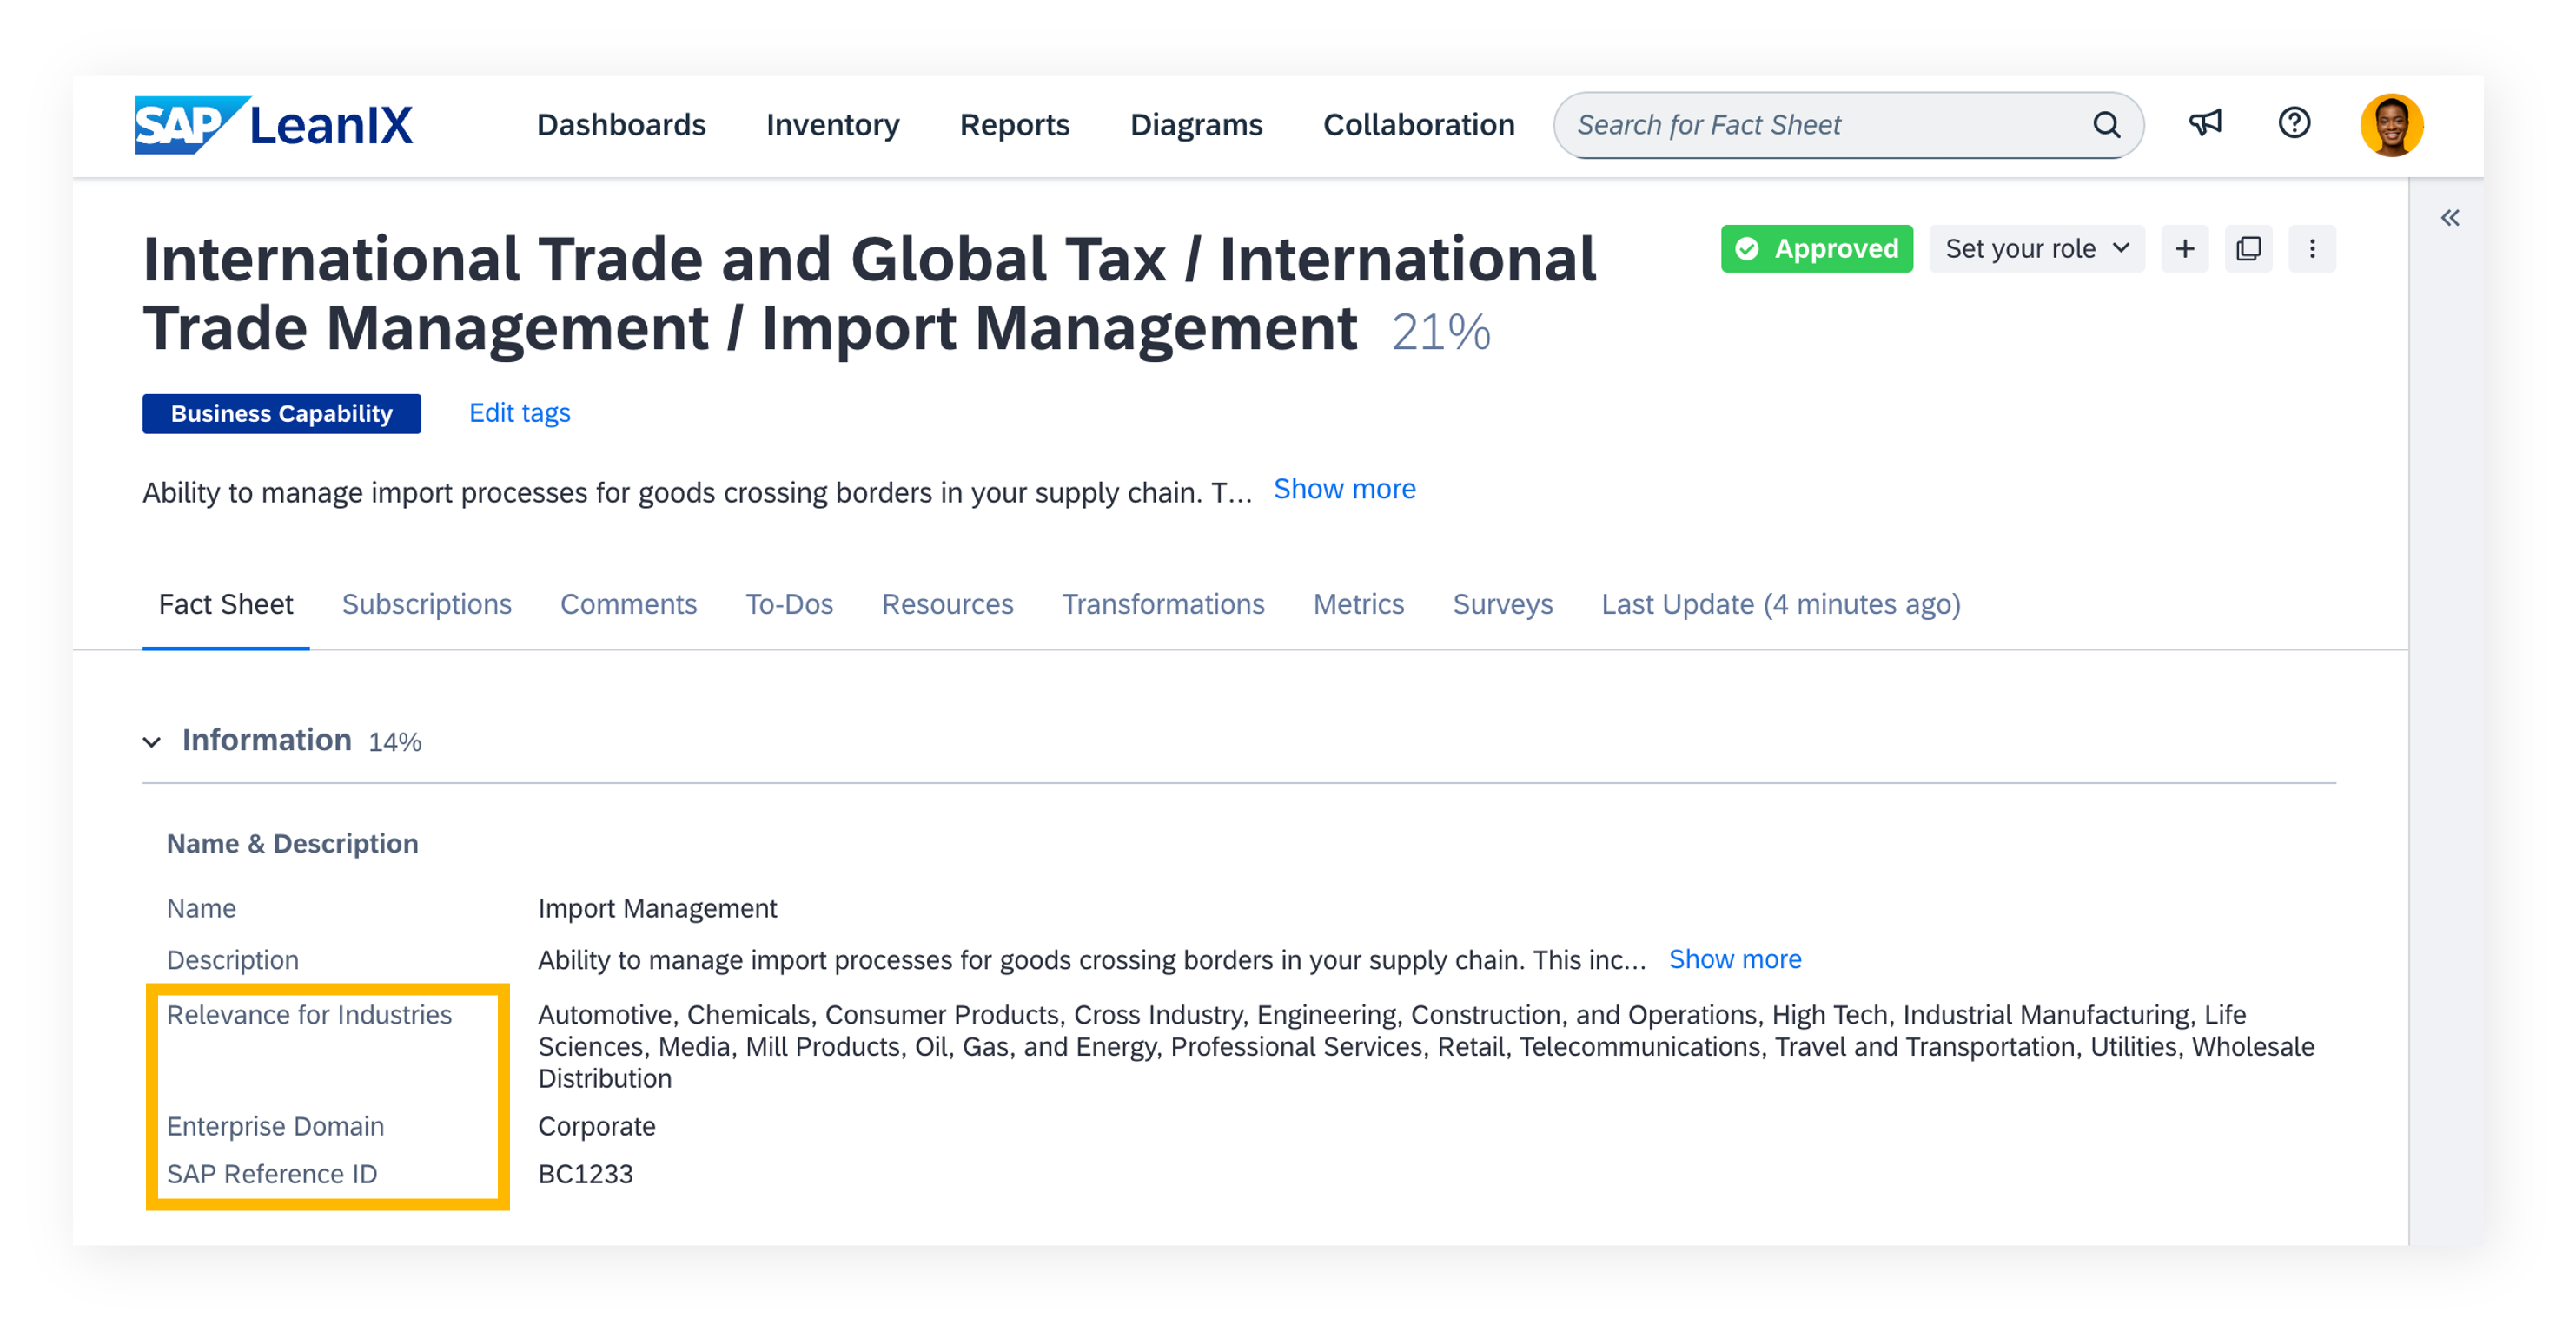Open the Dashboards menu

(621, 125)
